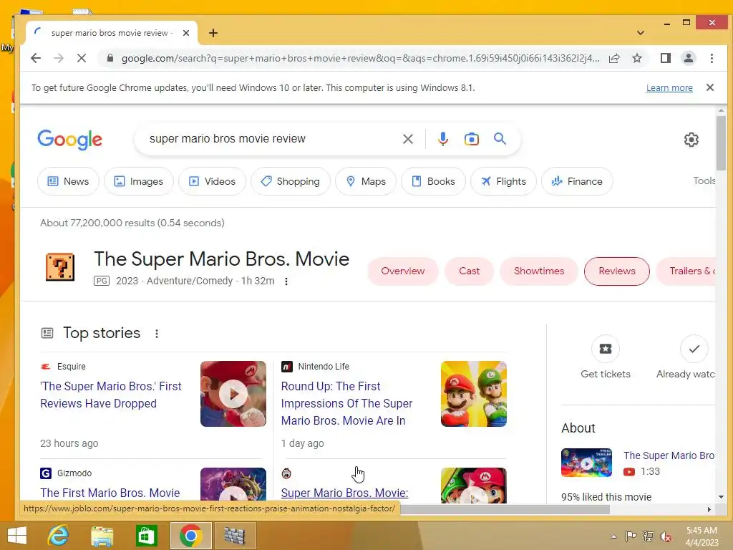The height and width of the screenshot is (550, 733).
Task: Switch to Flights results
Action: [x=503, y=181]
